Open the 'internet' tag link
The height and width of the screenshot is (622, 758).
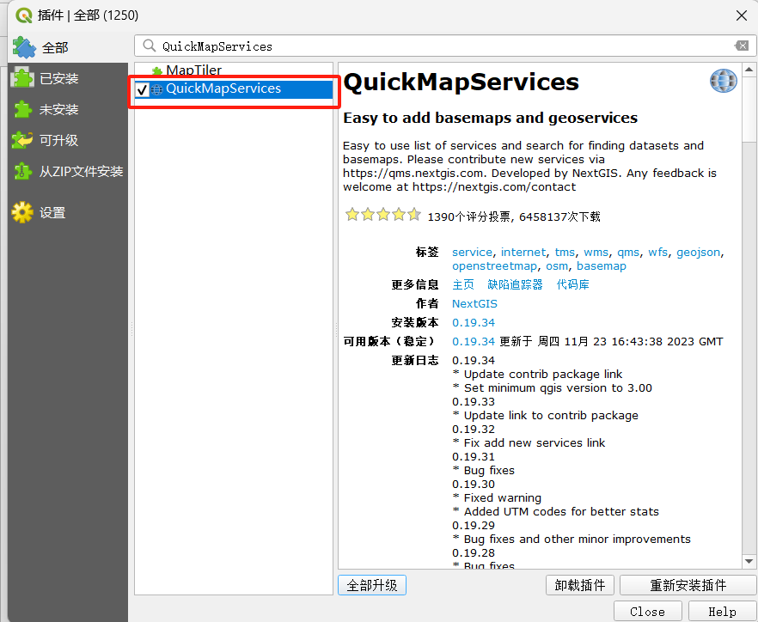tap(523, 253)
